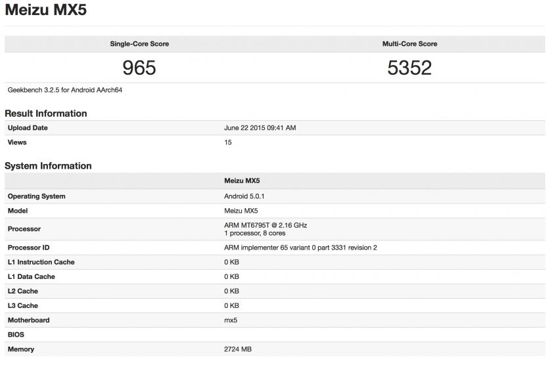Click the Meizu MX5 page title
Viewport: 552px width, 365px height.
(45, 11)
